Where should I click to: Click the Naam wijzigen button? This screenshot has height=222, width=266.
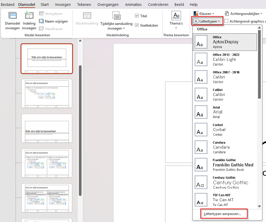(53, 21)
